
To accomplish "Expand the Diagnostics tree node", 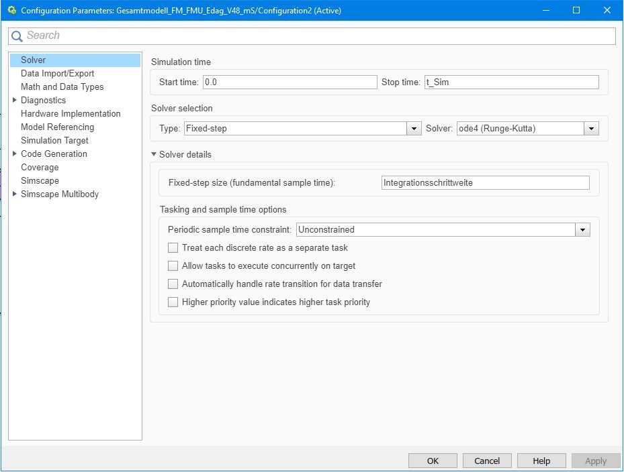I will 15,101.
